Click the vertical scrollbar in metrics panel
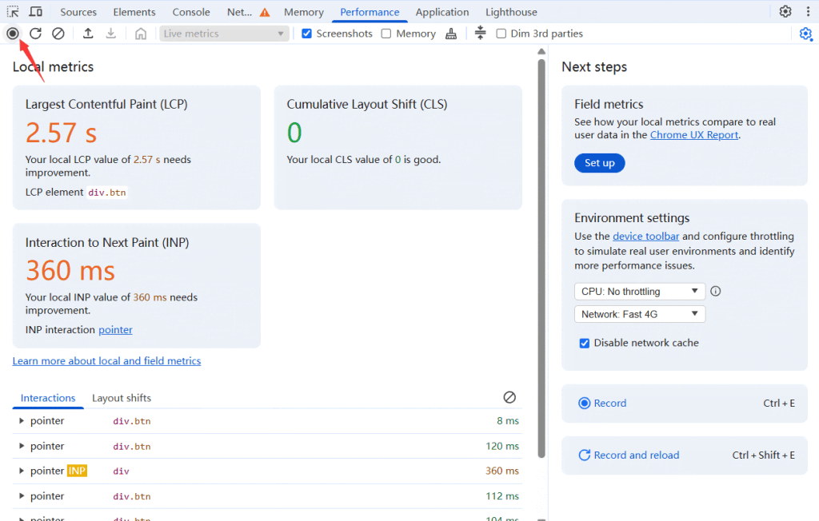 click(541, 258)
